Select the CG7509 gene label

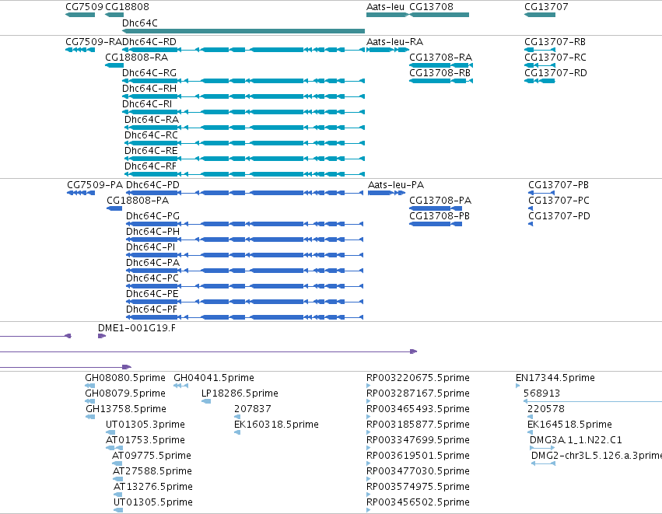pos(84,7)
